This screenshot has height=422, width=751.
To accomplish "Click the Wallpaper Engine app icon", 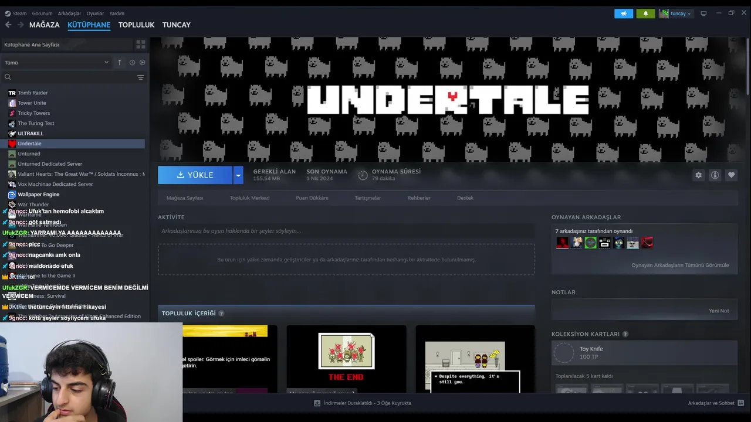I will click(12, 194).
